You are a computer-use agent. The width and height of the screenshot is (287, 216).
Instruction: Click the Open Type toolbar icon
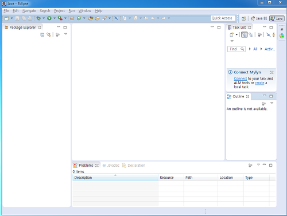click(91, 18)
